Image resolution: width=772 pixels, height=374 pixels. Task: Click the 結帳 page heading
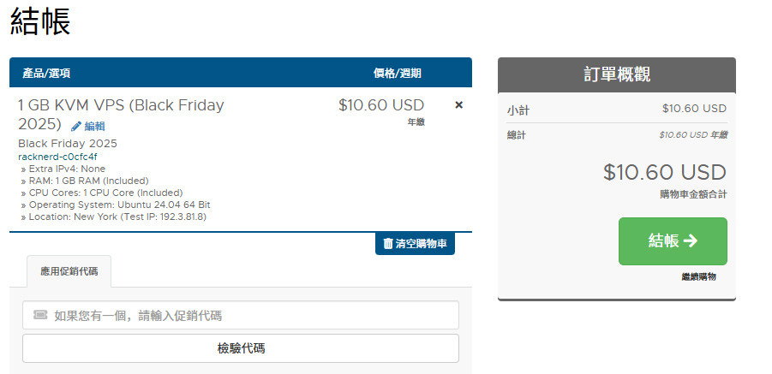[40, 22]
